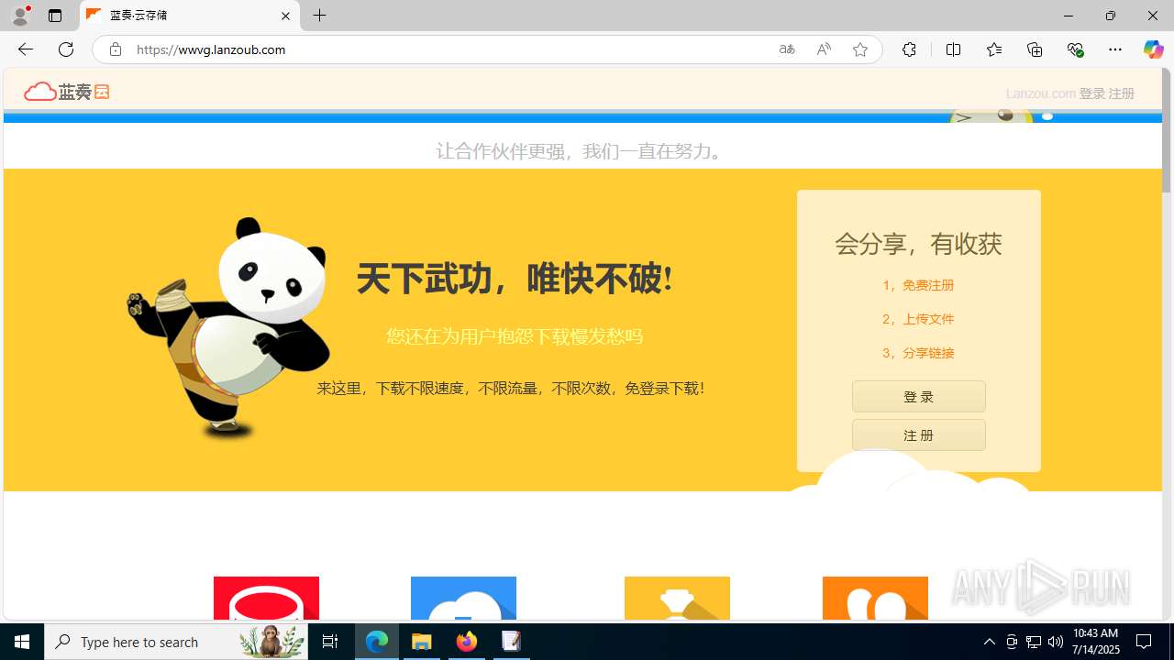The image size is (1174, 660).
Task: Click the '3，分享链接' step text
Action: (x=918, y=353)
